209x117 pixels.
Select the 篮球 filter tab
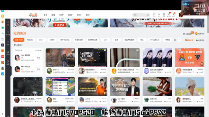[x=116, y=40]
